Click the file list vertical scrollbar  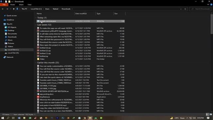tap(212, 24)
